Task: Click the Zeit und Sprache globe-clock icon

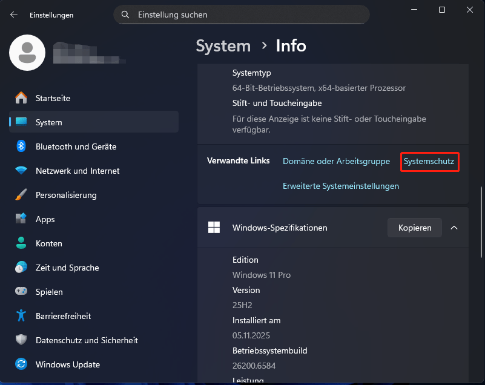Action: (x=21, y=267)
